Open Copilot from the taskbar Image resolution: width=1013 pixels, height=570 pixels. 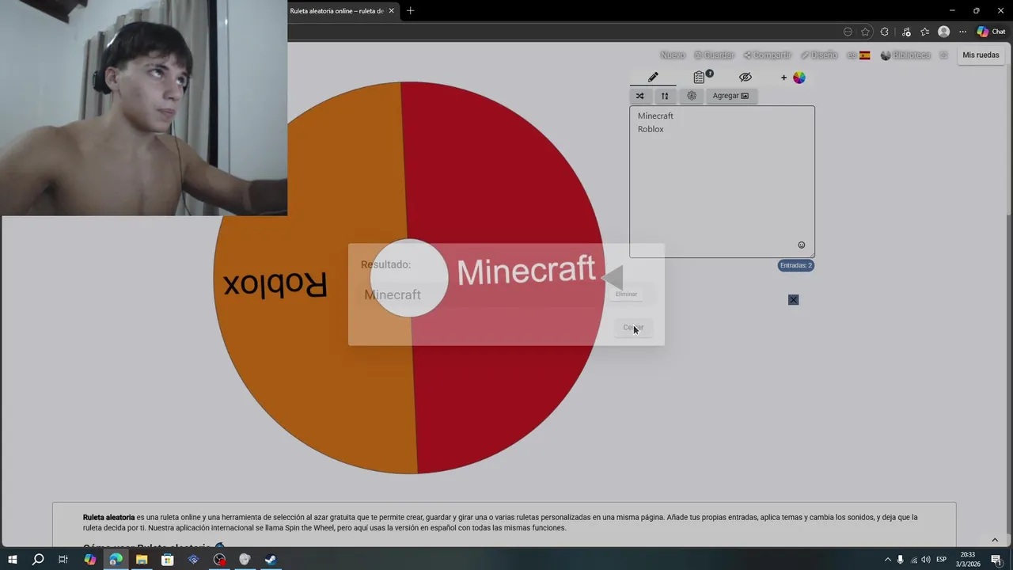click(x=90, y=560)
